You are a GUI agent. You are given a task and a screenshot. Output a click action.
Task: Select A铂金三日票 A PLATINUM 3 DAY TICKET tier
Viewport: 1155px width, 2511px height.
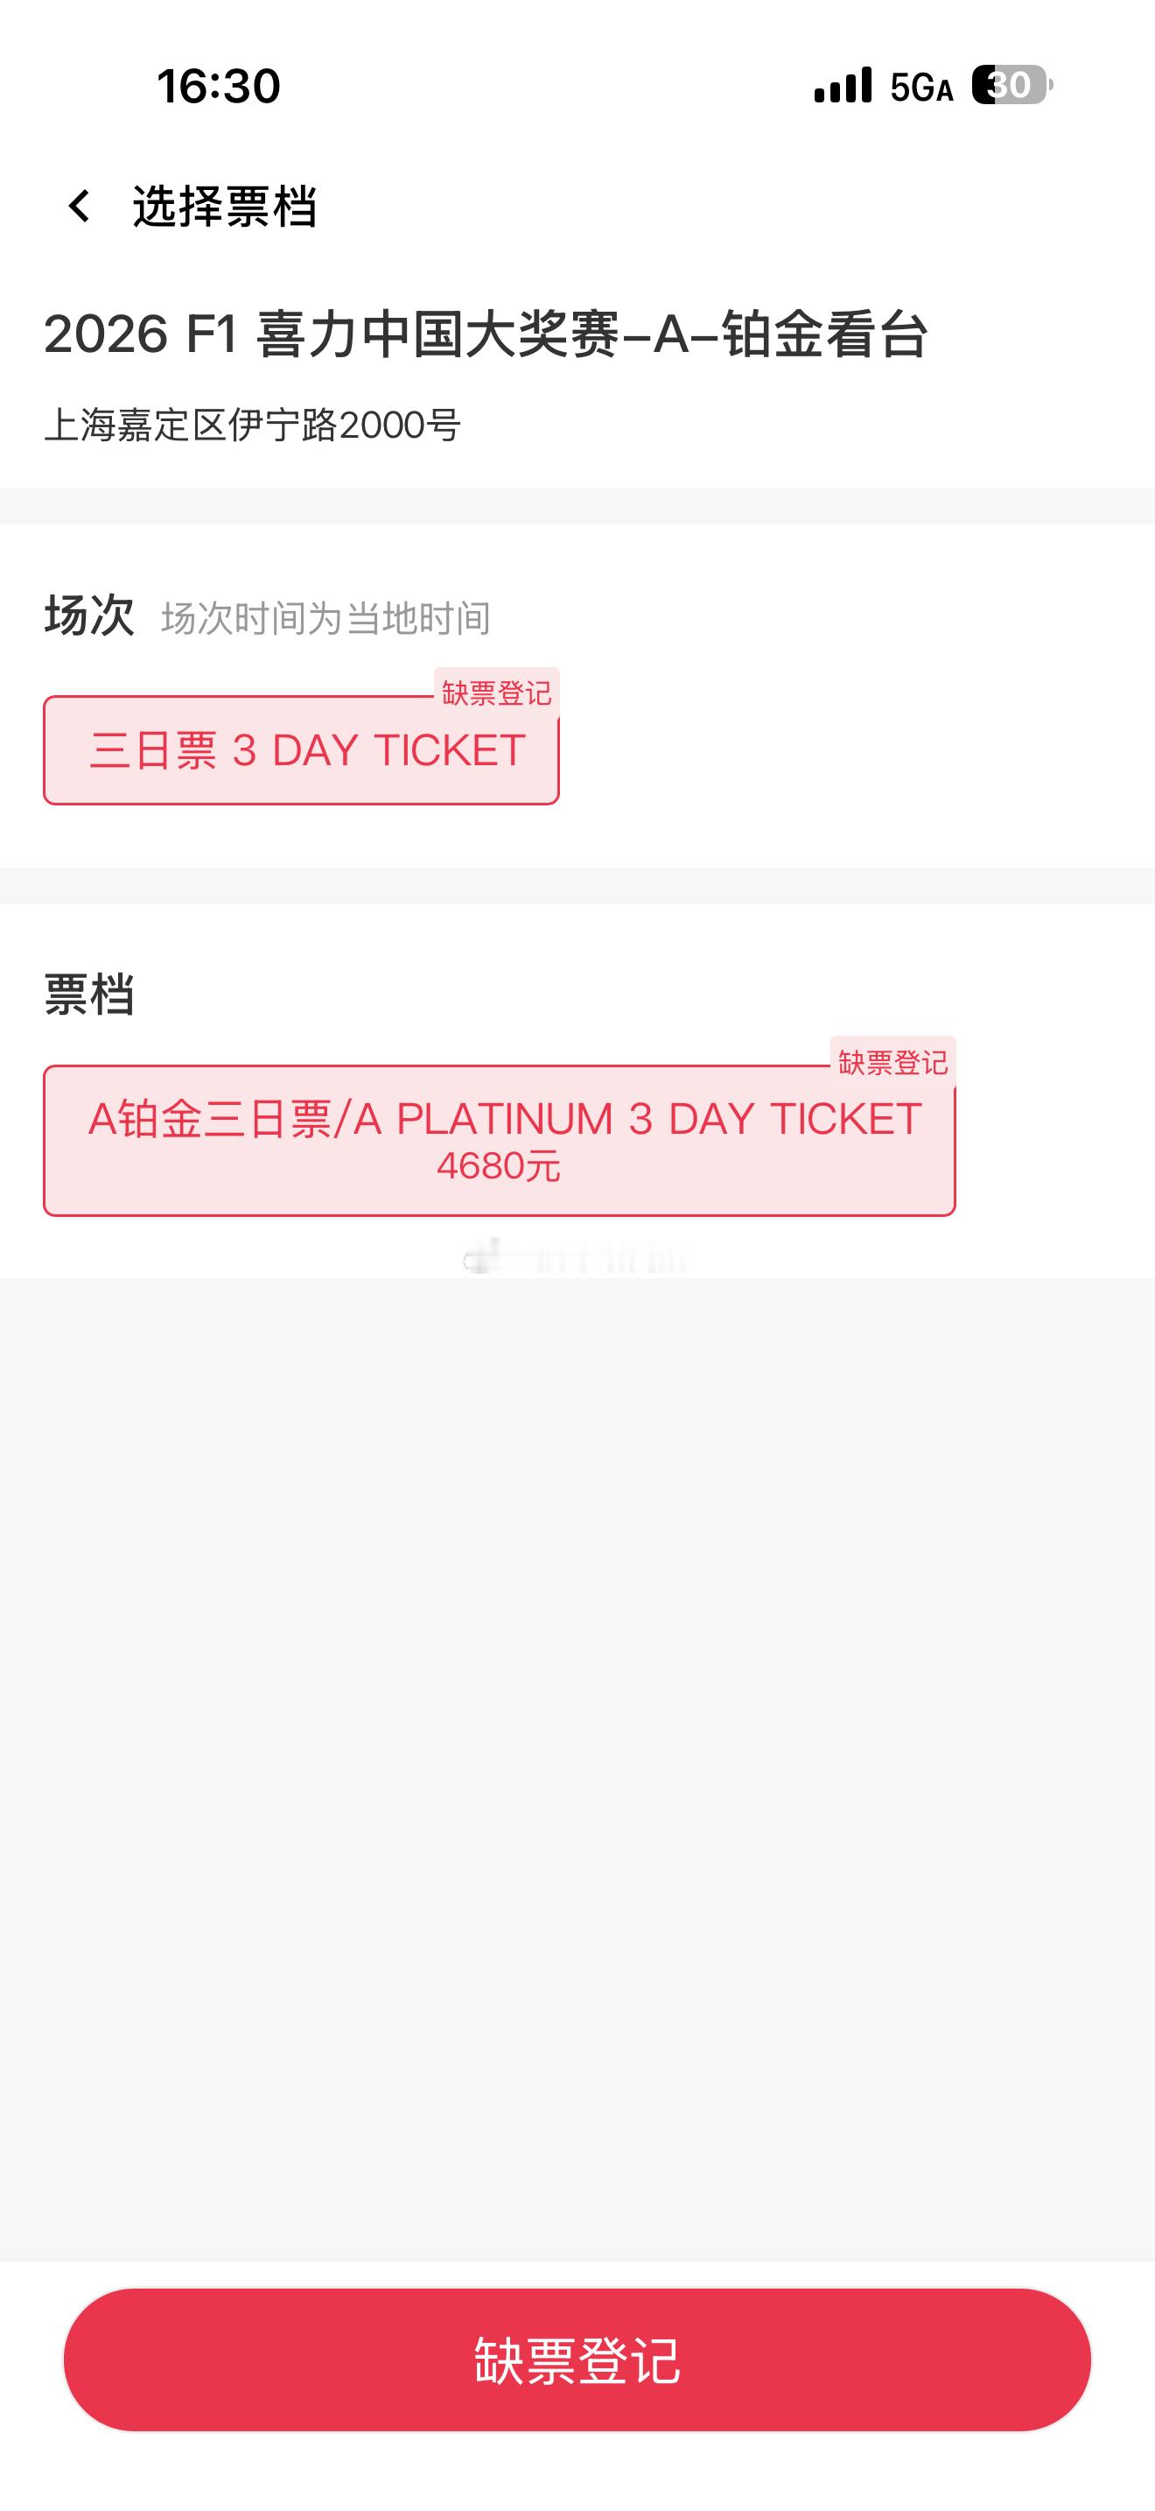point(500,1141)
